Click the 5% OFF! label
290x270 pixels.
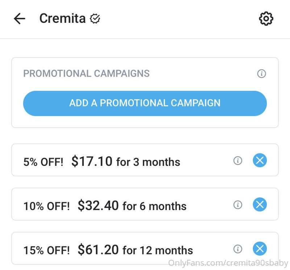pos(43,162)
